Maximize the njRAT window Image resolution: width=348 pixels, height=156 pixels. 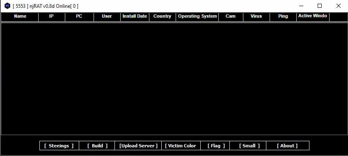[320, 6]
